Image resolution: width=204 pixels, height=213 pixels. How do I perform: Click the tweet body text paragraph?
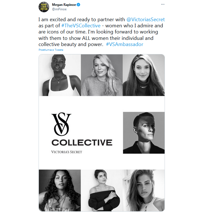pos(102,32)
